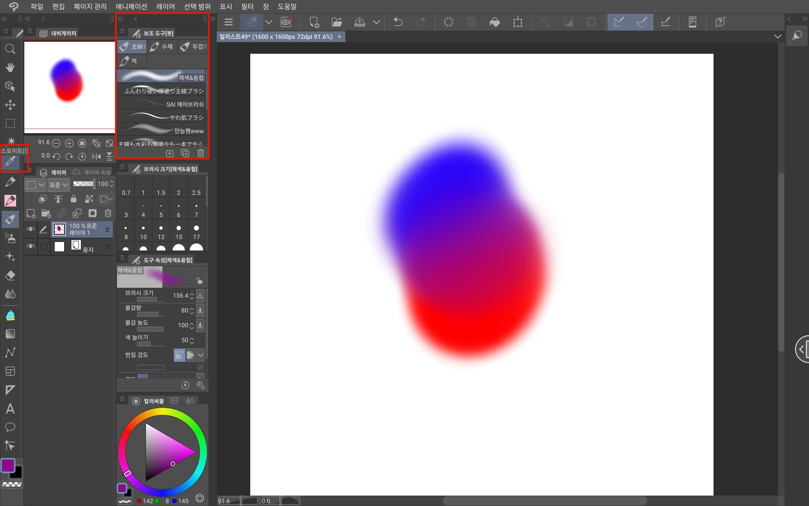Hide the 용지 paper layer eye icon
809x506 pixels.
tap(30, 246)
